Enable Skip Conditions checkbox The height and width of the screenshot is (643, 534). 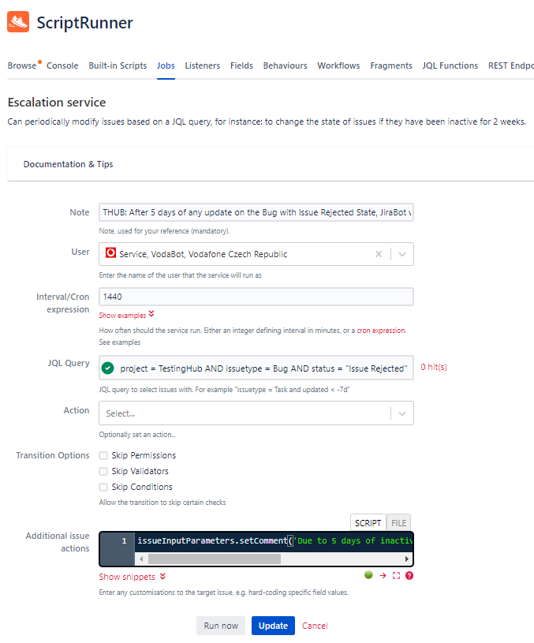pos(103,487)
